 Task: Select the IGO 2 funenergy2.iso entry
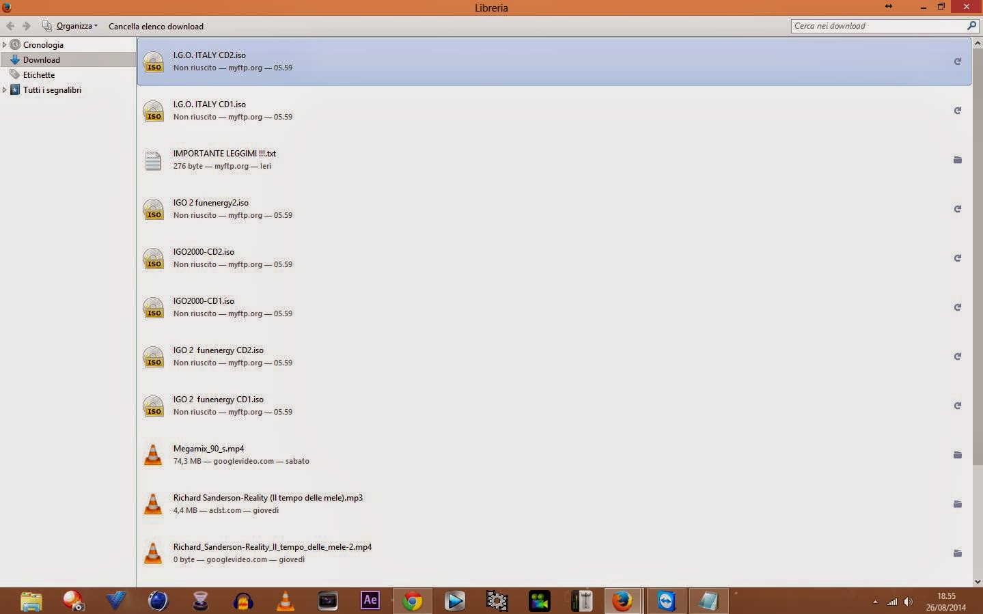(553, 209)
